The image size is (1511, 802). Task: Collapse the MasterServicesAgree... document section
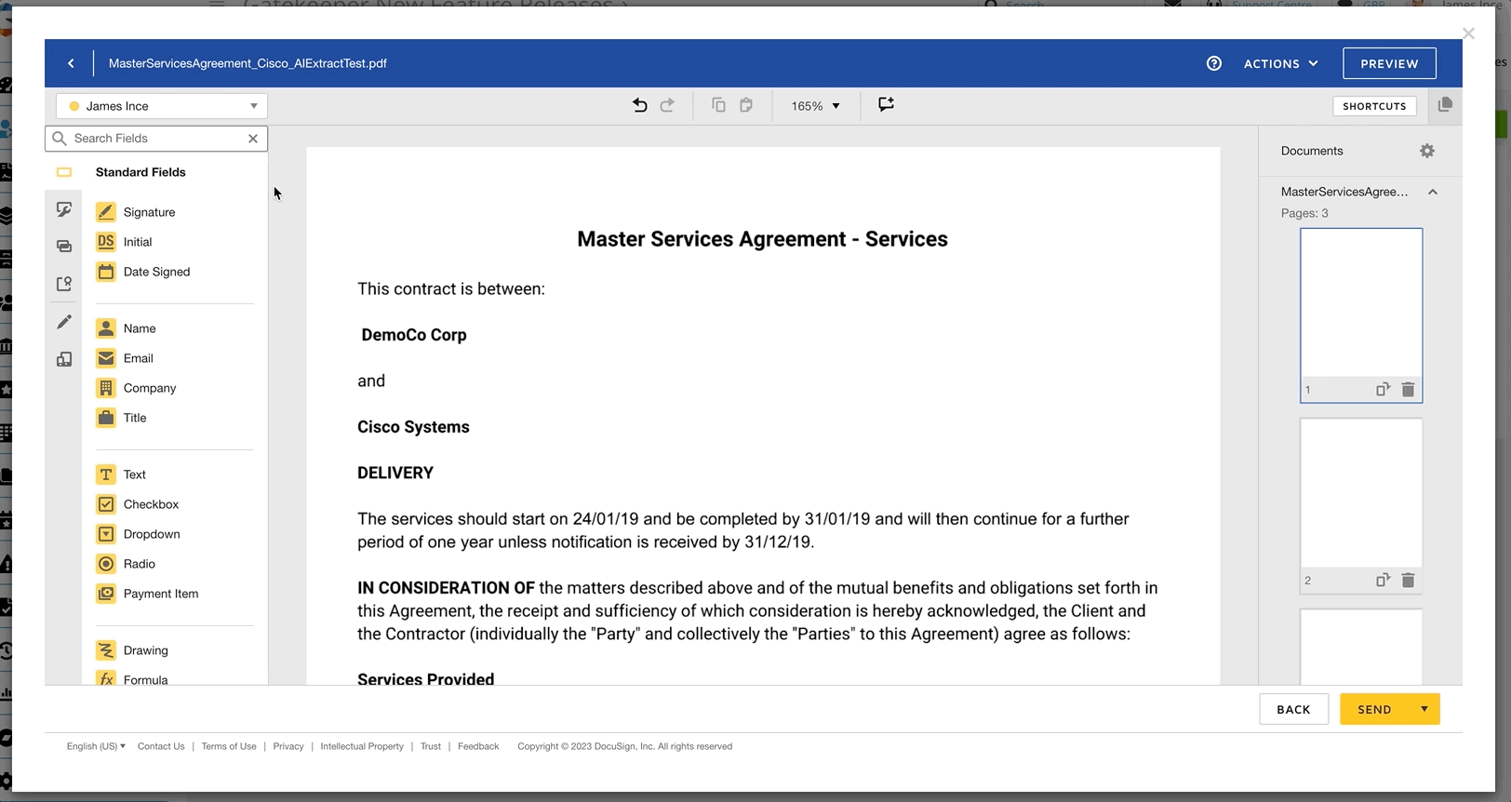(1433, 192)
